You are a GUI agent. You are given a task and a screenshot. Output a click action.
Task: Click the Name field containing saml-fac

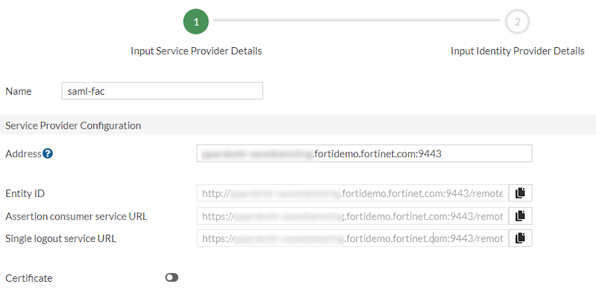(162, 91)
